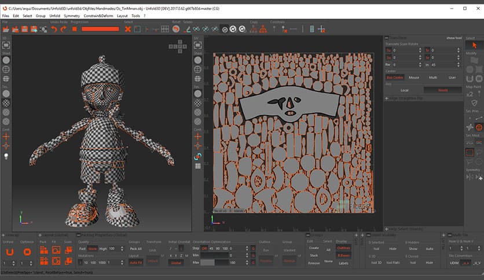
Task: Open the Constrain&Deform menu
Action: pos(98,16)
